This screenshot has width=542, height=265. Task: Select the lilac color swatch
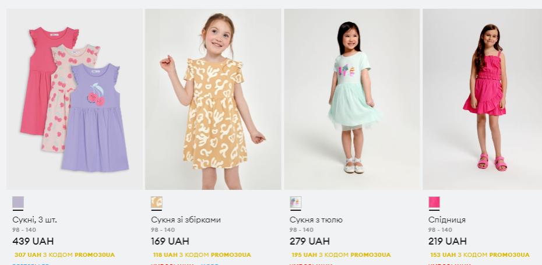pyautogui.click(x=18, y=202)
